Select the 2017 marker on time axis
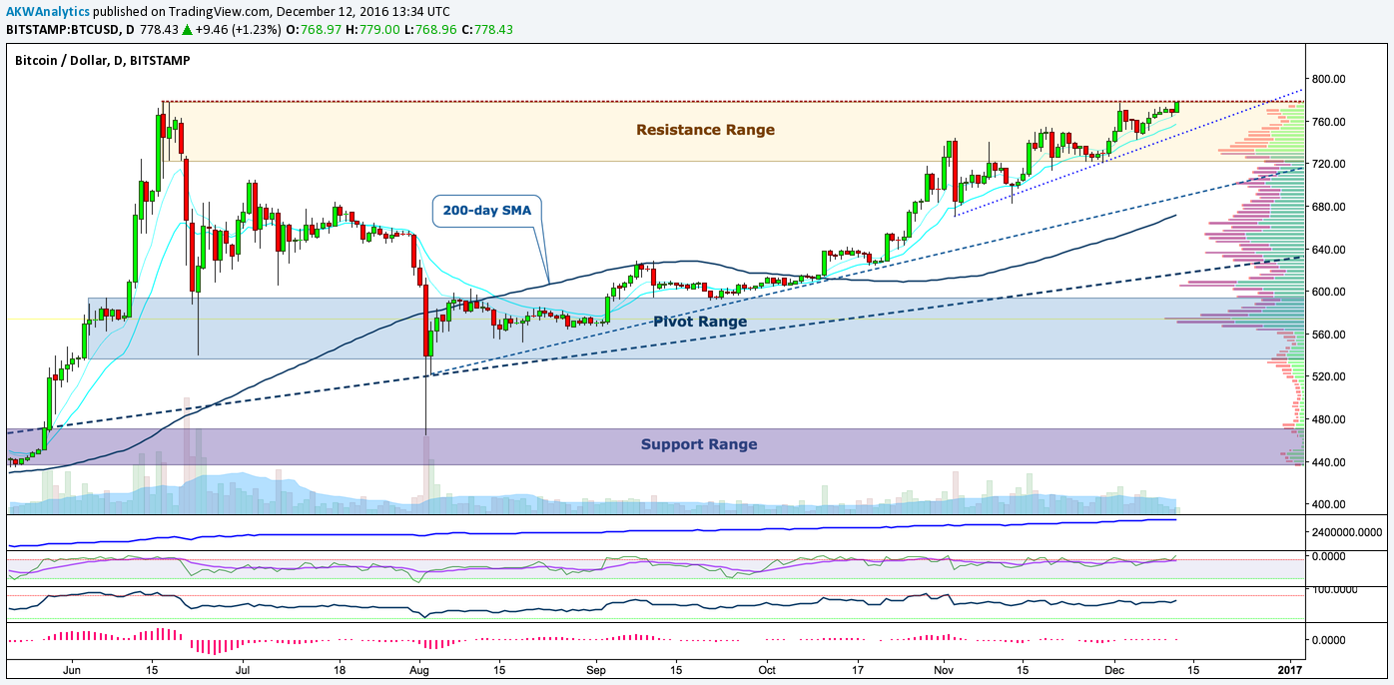 (x=1290, y=671)
